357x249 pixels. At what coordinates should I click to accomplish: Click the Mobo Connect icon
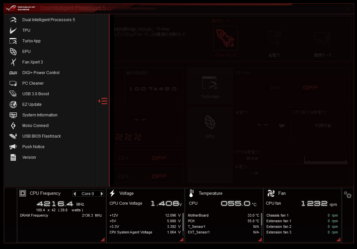tap(13, 126)
